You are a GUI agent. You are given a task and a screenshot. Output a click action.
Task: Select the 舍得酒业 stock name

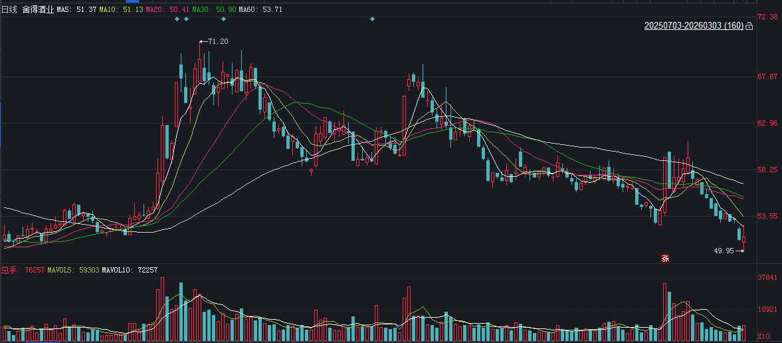pyautogui.click(x=38, y=9)
